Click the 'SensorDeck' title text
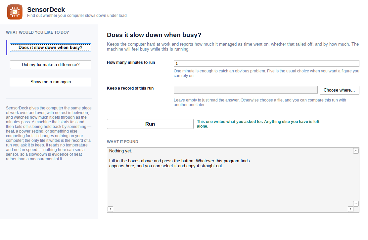The image size is (368, 240). pos(46,10)
